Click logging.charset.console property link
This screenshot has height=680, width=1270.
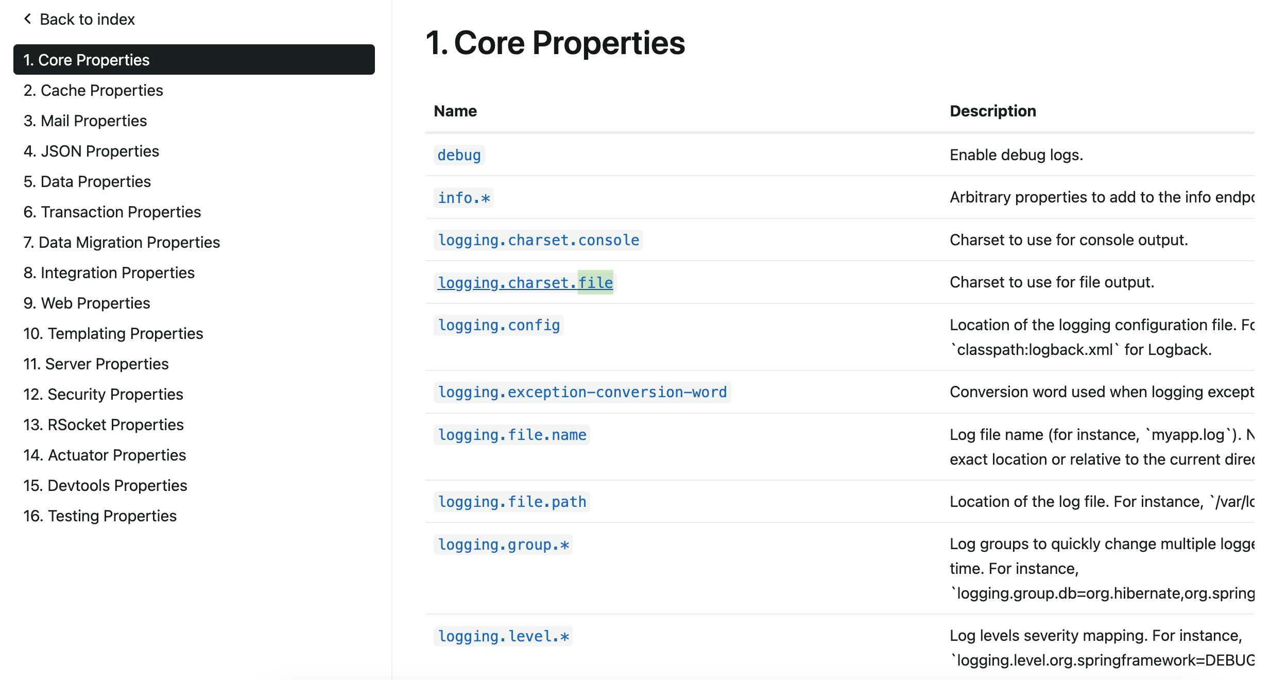tap(538, 240)
